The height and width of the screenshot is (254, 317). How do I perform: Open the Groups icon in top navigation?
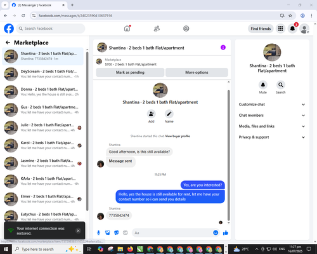[x=186, y=29]
